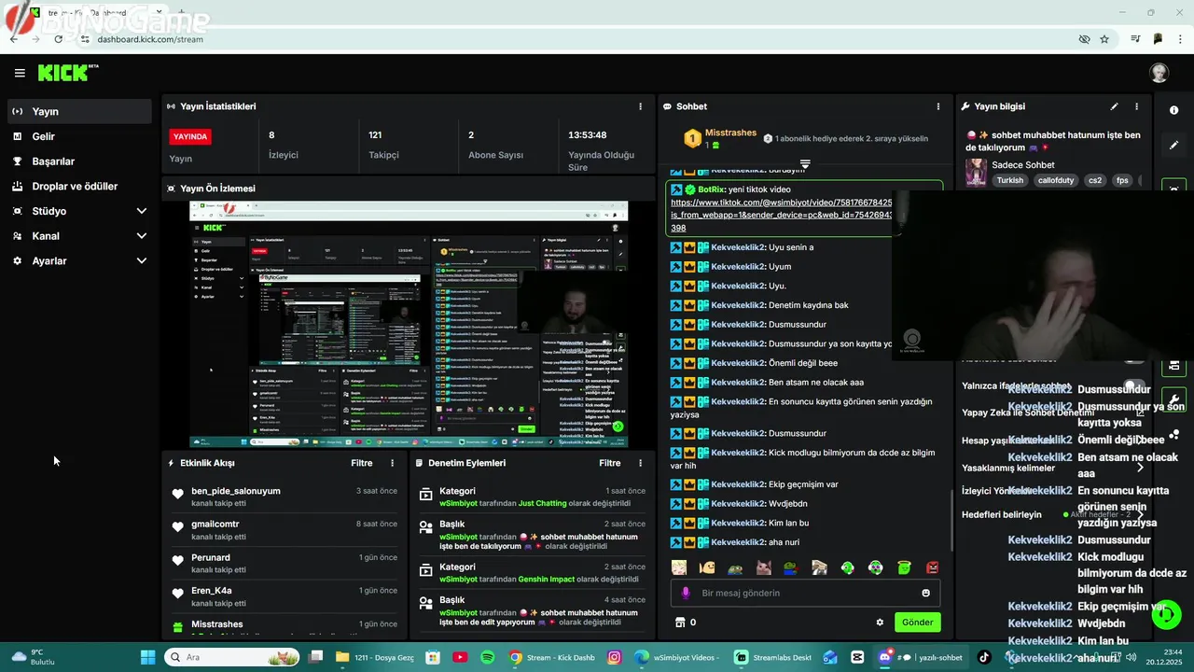The image size is (1194, 672).
Task: Open Denetim Eylemleri three-dot menu
Action: (x=640, y=463)
